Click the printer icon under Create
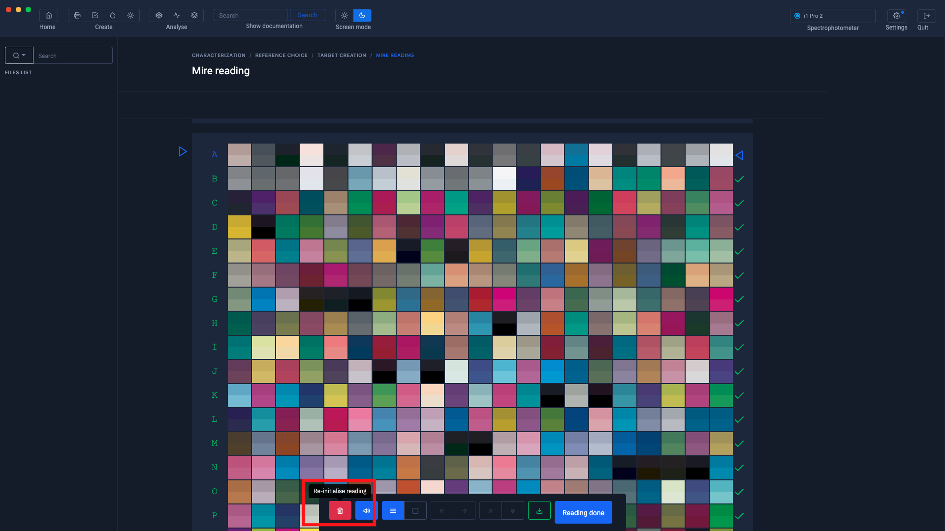Image resolution: width=945 pixels, height=531 pixels. pos(77,15)
